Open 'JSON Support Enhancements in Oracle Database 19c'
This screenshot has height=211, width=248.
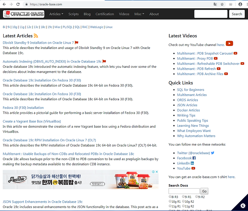tap(43, 202)
